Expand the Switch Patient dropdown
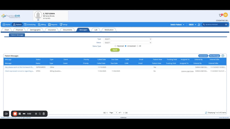230x129 pixels. click(x=177, y=25)
